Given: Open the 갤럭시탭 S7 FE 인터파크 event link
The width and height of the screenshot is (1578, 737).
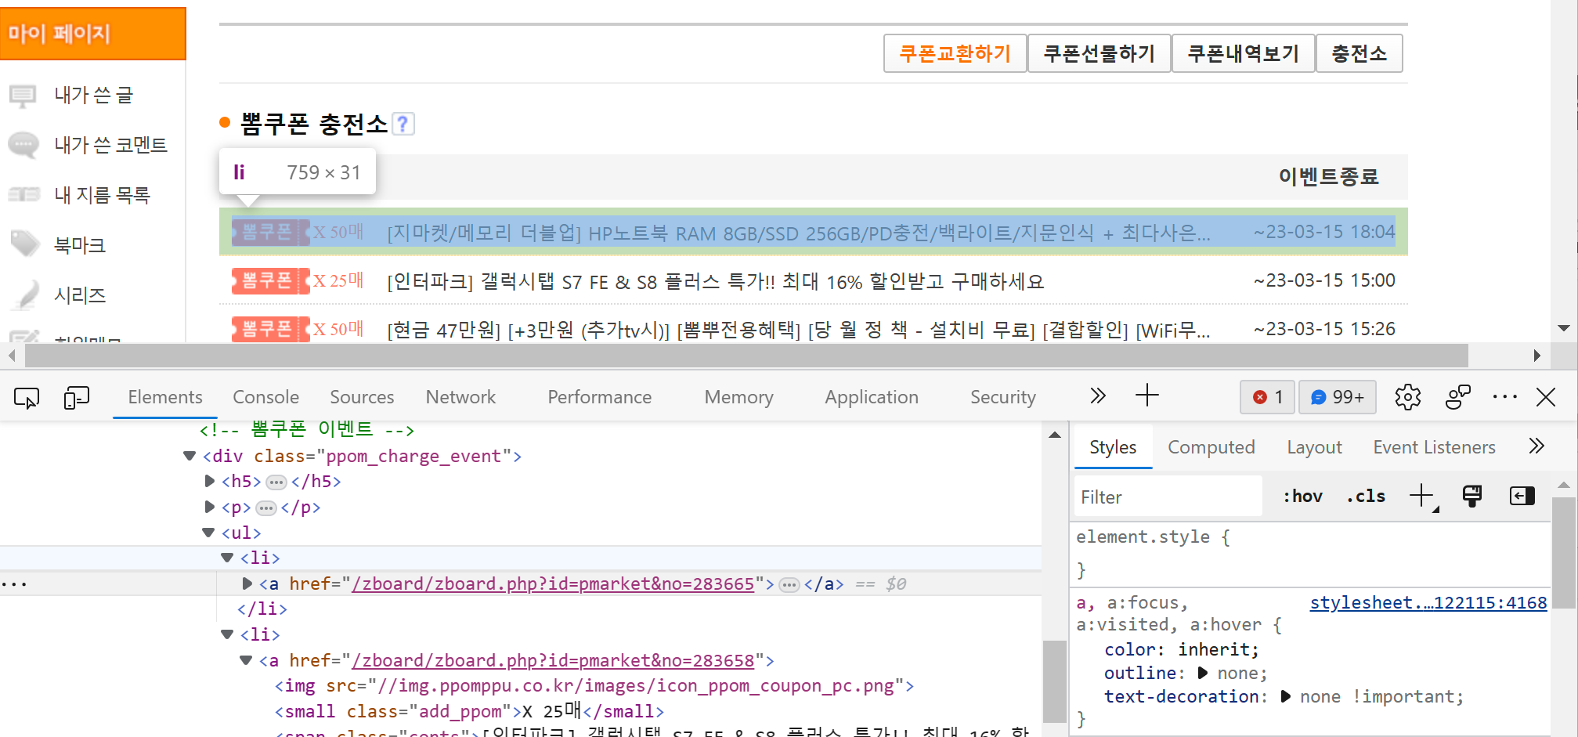Looking at the screenshot, I should 715,281.
